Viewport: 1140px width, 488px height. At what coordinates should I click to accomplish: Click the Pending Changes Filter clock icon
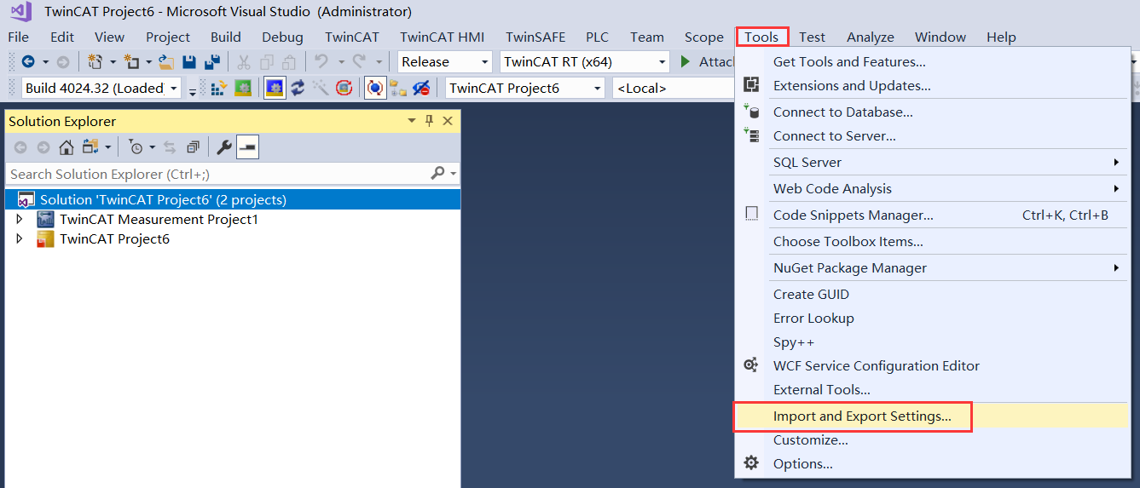coord(136,147)
